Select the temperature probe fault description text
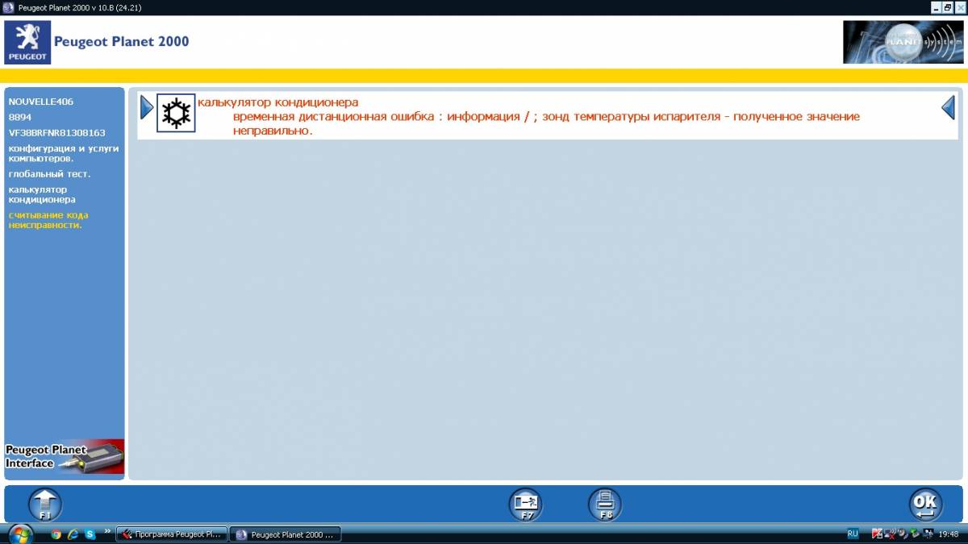968x544 pixels. (546, 123)
